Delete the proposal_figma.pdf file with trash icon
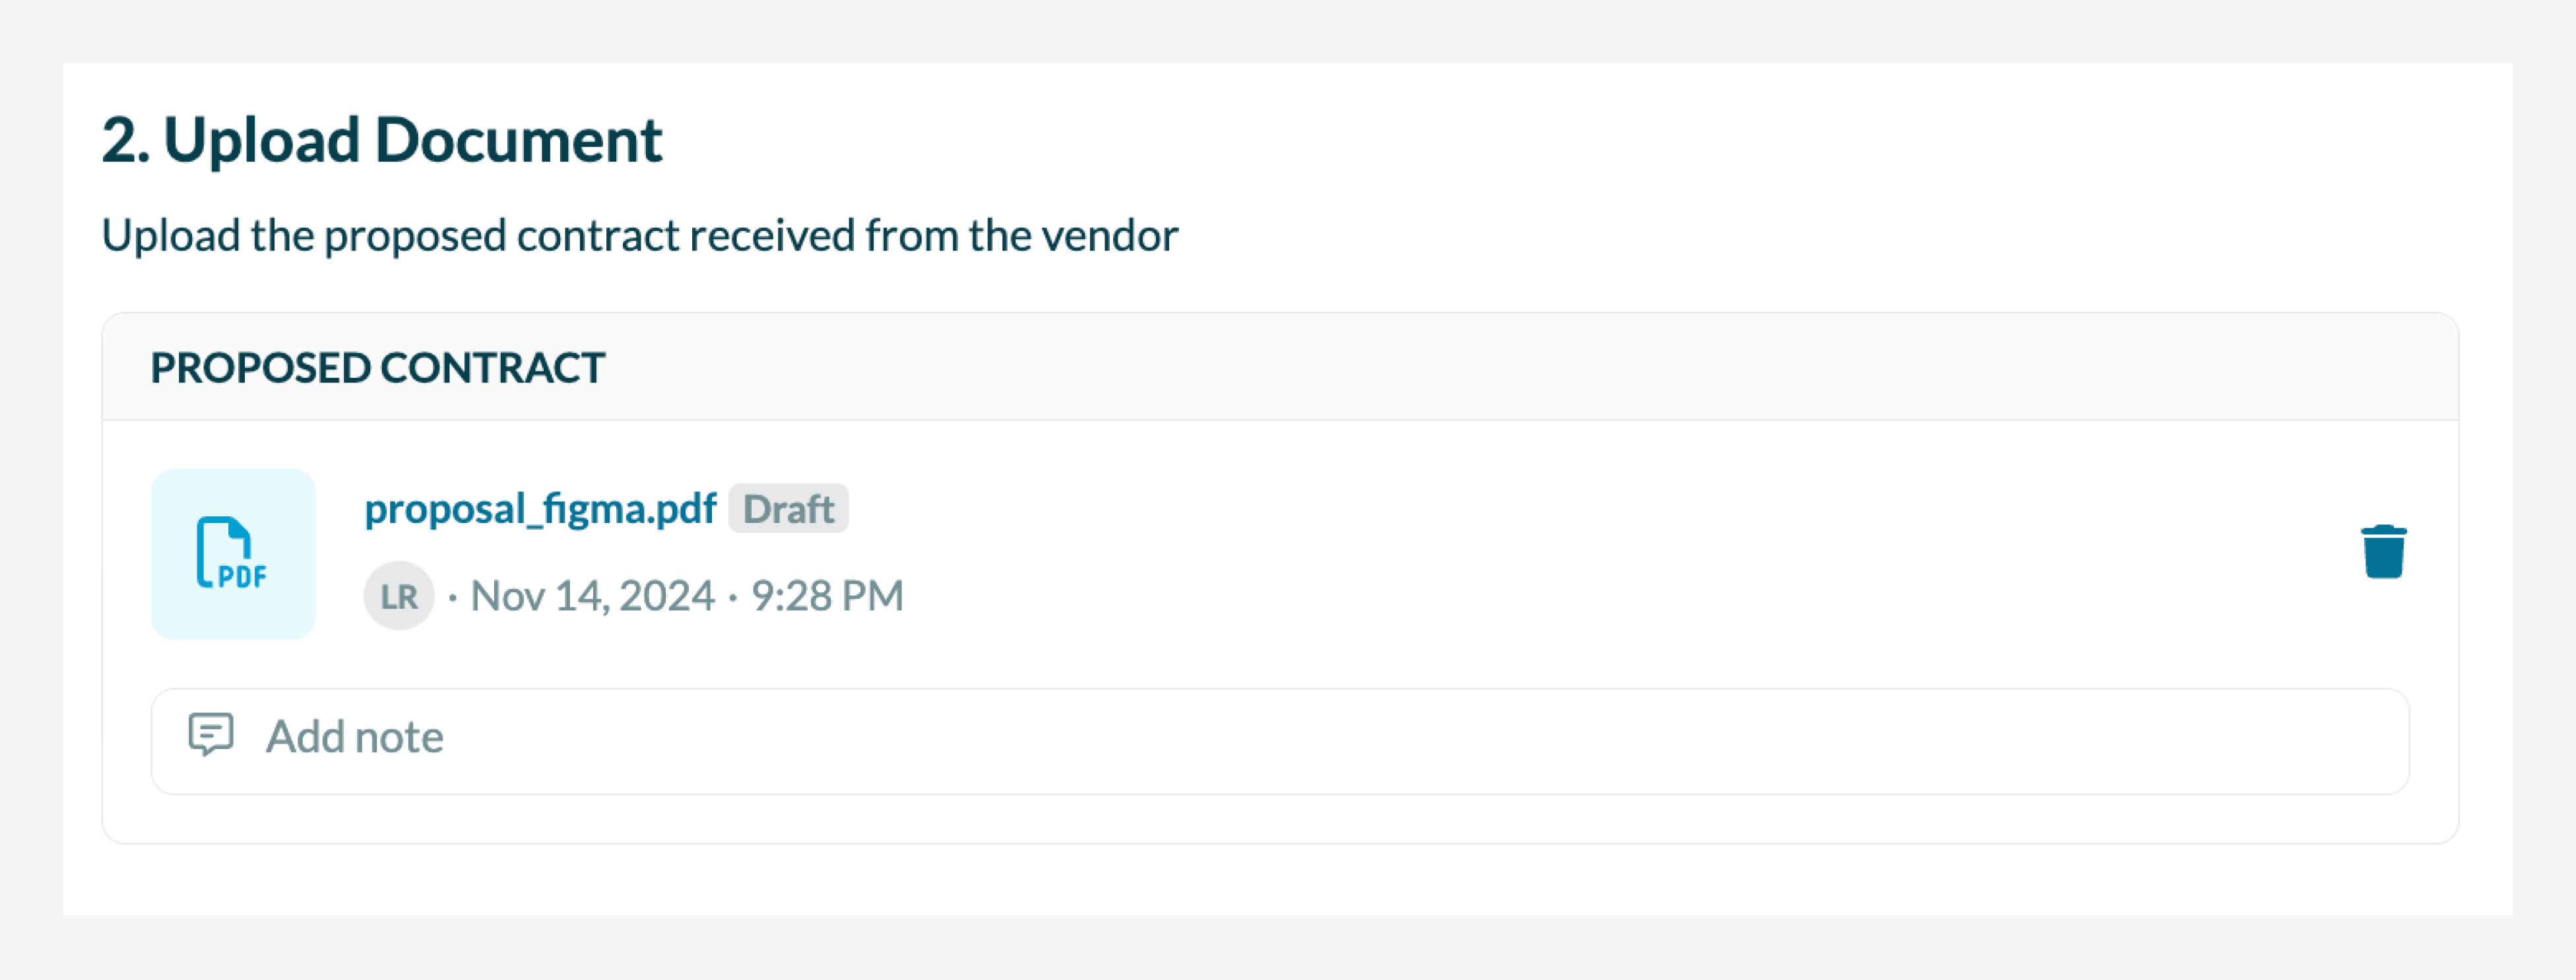Viewport: 2576px width, 980px height. pyautogui.click(x=2383, y=551)
